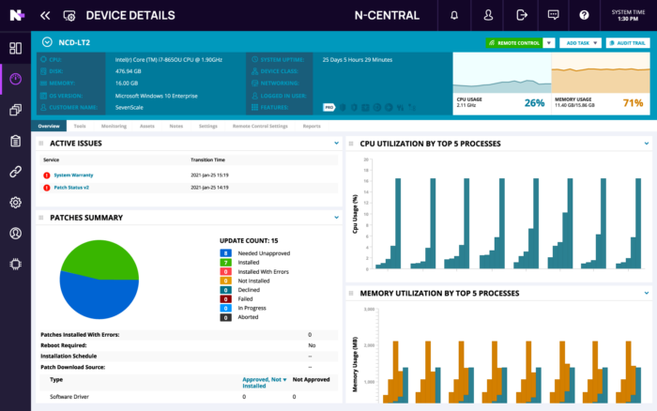Collapse navigation with double chevron icon
Image resolution: width=657 pixels, height=411 pixels.
(x=45, y=16)
